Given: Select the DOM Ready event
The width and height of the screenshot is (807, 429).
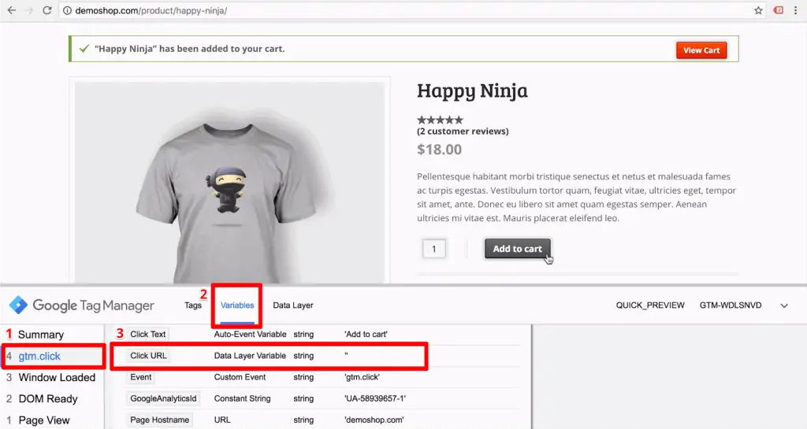Looking at the screenshot, I should (x=48, y=398).
